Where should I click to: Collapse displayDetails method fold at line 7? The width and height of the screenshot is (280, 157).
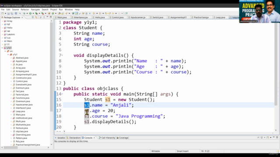click(x=62, y=55)
